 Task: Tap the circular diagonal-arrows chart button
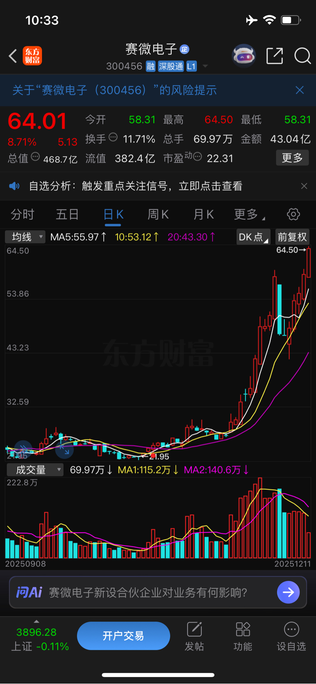(x=65, y=449)
